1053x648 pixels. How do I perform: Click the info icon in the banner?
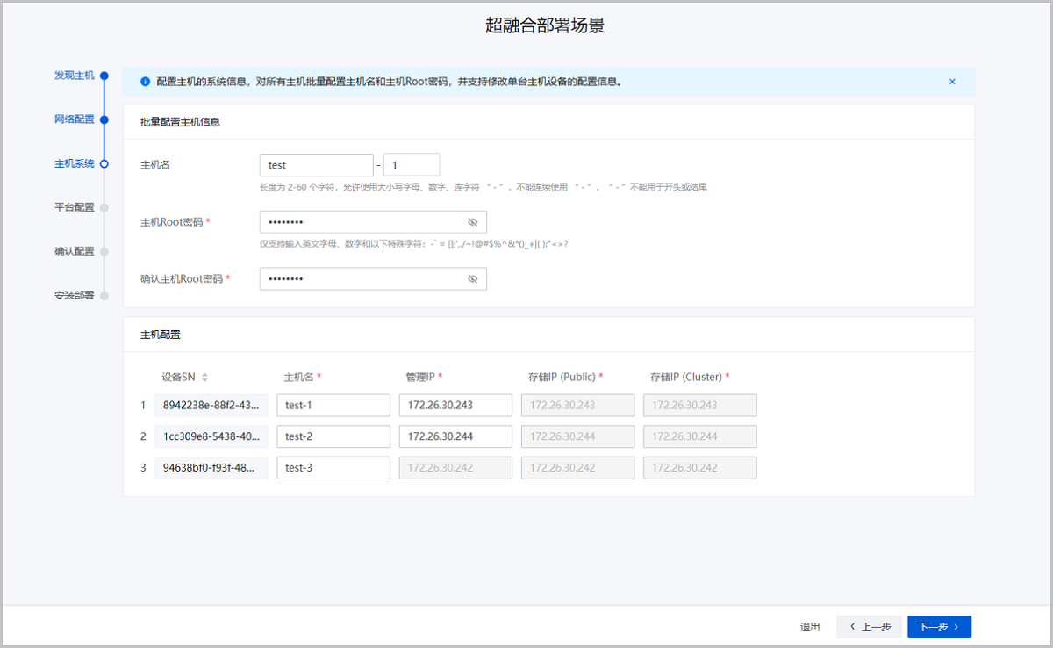pos(145,82)
